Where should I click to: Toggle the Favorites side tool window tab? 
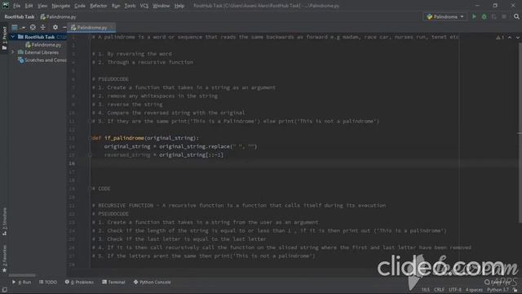4,259
